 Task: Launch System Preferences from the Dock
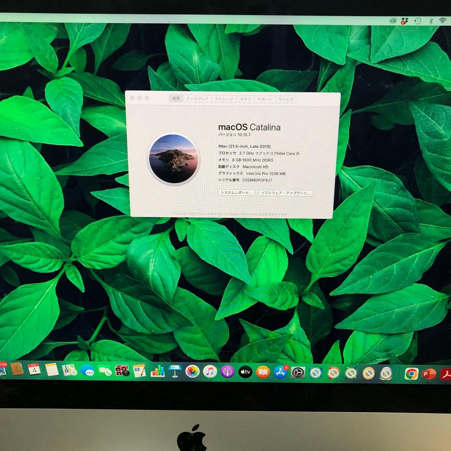click(297, 372)
